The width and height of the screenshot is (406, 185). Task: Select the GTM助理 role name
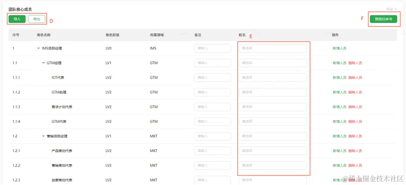(x=59, y=92)
